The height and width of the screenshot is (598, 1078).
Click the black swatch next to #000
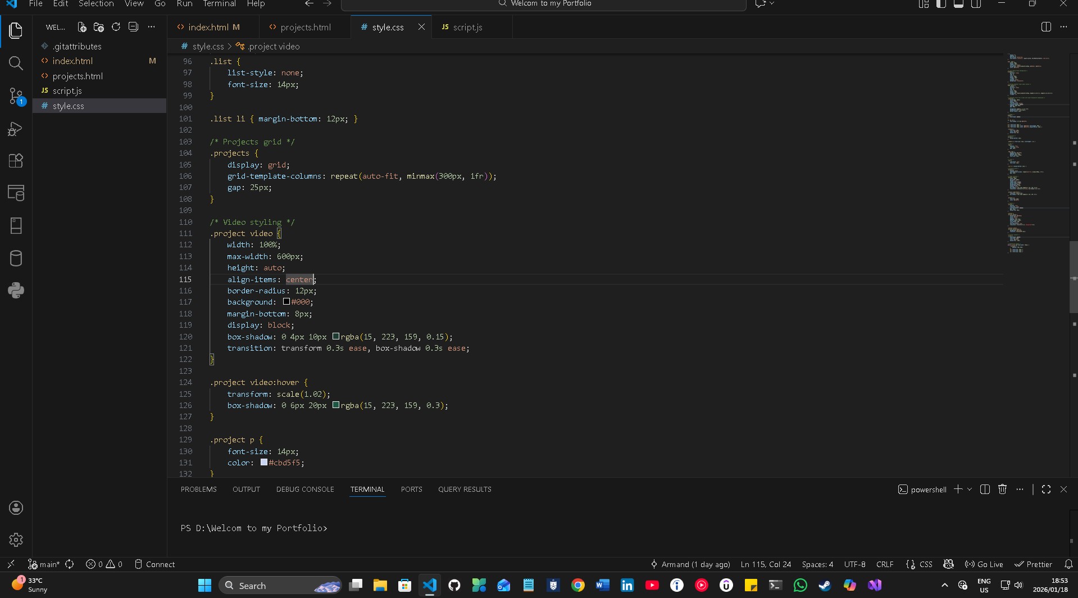pyautogui.click(x=287, y=302)
